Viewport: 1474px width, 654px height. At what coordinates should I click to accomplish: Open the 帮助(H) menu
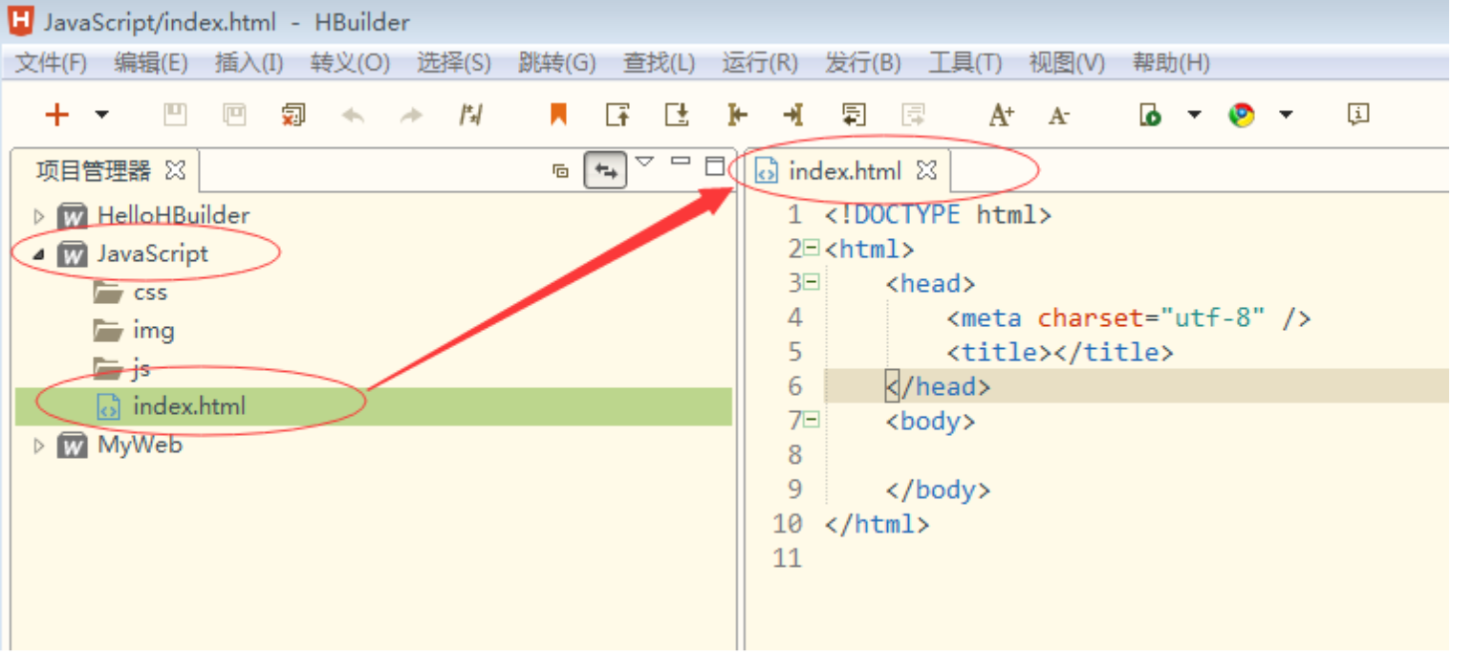[1171, 63]
